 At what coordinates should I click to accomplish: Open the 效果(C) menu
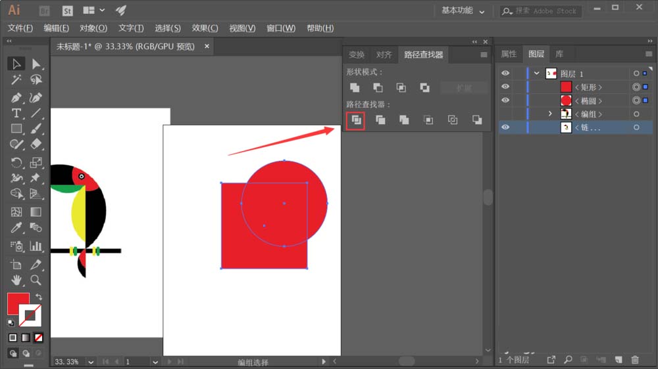tap(205, 28)
